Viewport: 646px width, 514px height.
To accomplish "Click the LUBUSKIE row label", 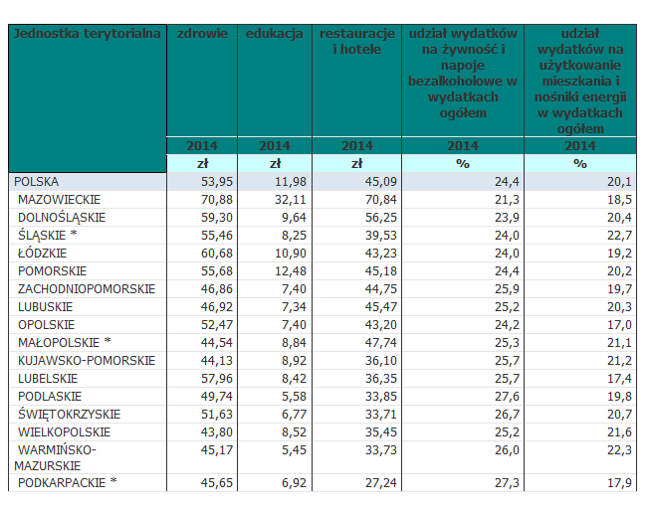I will pyautogui.click(x=45, y=307).
